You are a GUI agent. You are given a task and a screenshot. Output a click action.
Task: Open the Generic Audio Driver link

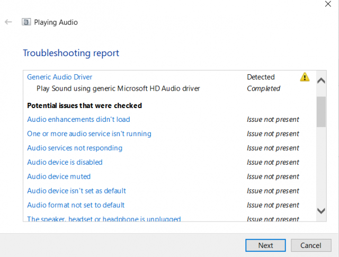pyautogui.click(x=60, y=77)
